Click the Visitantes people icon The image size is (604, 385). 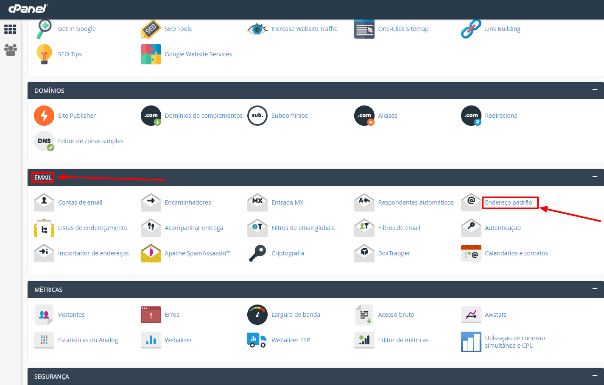[44, 315]
